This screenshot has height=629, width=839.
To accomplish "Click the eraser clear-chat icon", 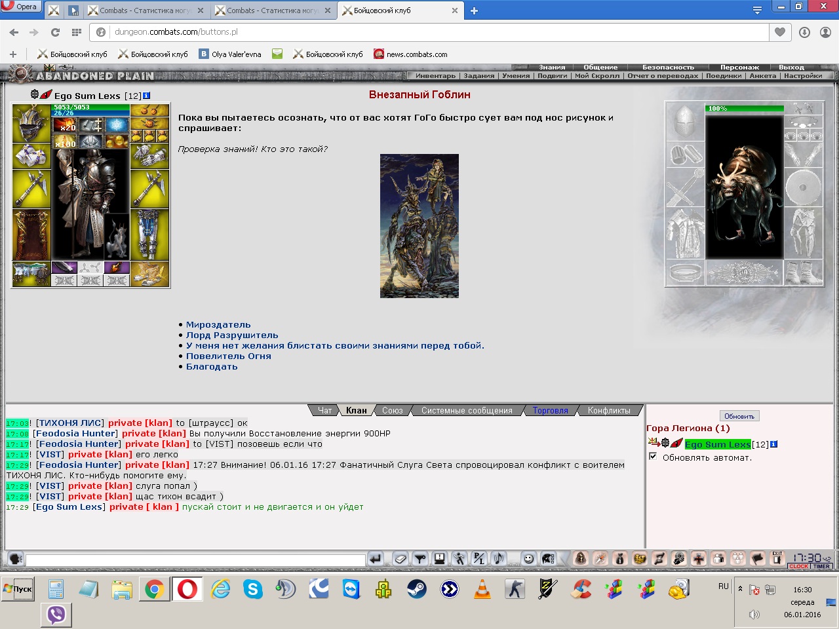I will (400, 559).
